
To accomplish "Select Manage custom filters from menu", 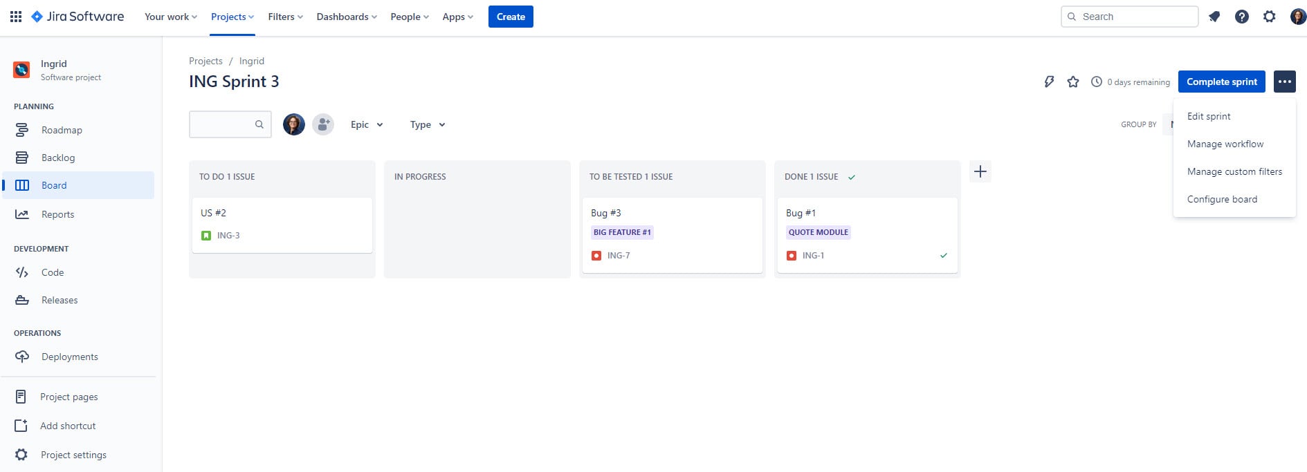I will (1234, 171).
